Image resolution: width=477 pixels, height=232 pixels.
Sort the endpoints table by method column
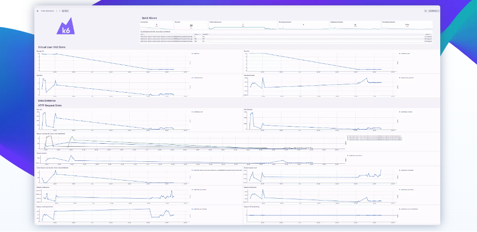pos(205,34)
